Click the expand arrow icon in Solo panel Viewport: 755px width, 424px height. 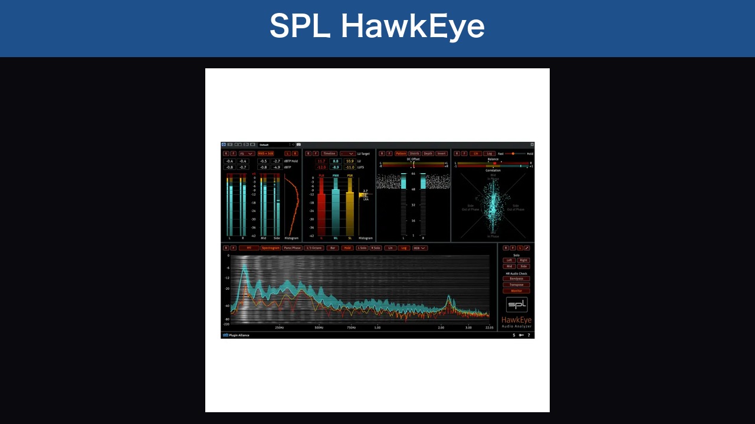[x=527, y=248]
